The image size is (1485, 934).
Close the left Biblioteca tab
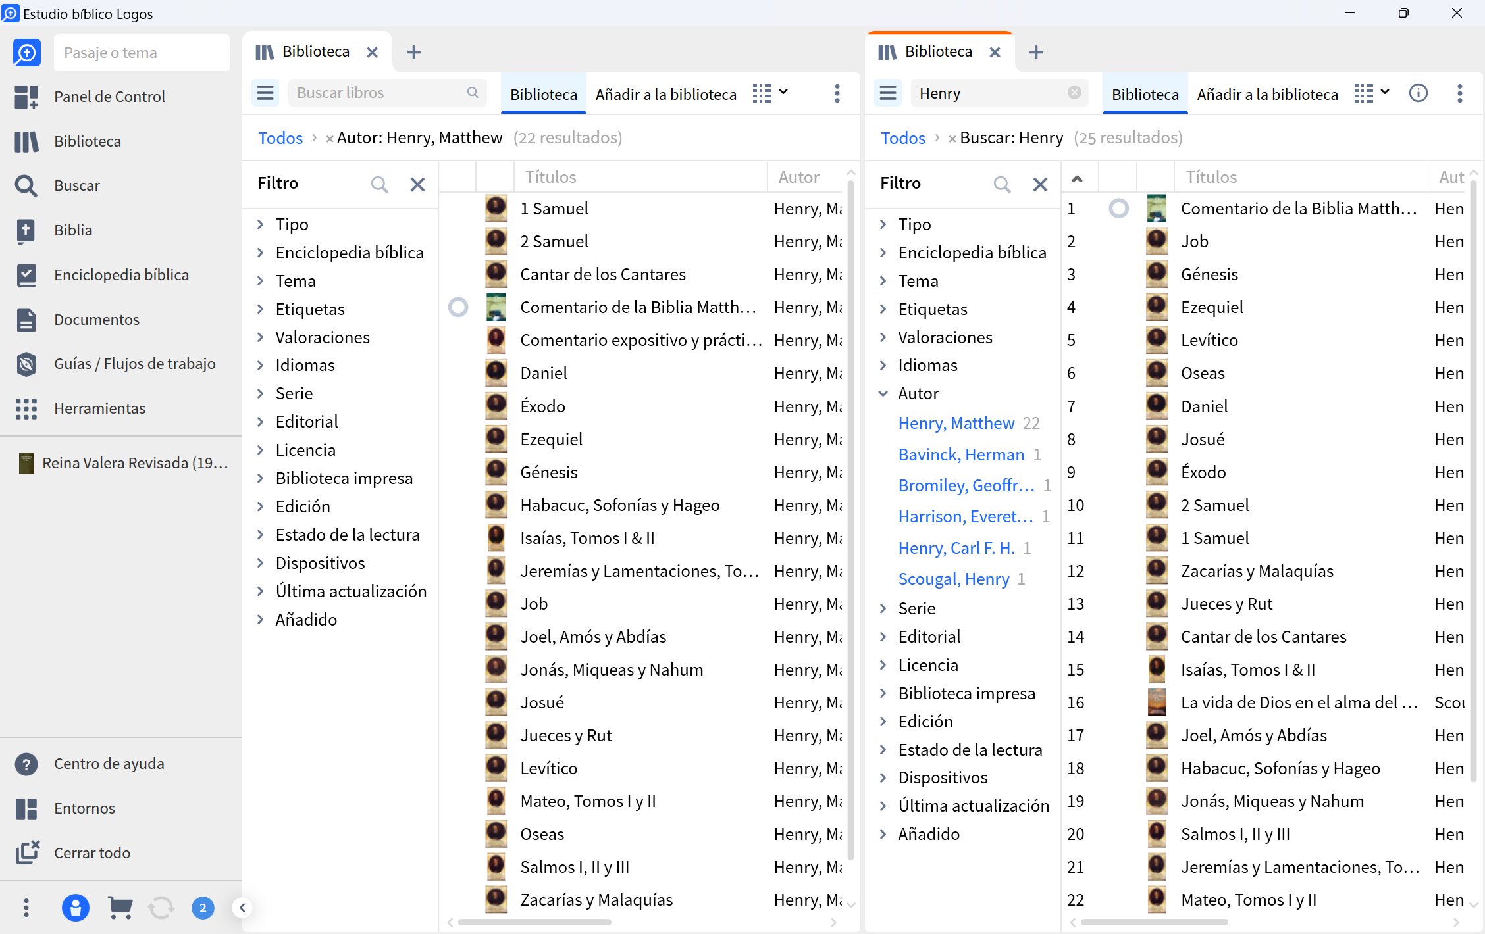click(372, 52)
